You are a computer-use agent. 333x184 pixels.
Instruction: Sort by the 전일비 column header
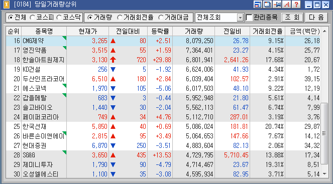point(233,32)
